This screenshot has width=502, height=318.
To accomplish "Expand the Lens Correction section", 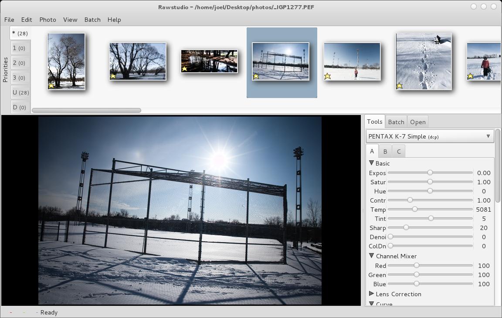I will tap(371, 294).
